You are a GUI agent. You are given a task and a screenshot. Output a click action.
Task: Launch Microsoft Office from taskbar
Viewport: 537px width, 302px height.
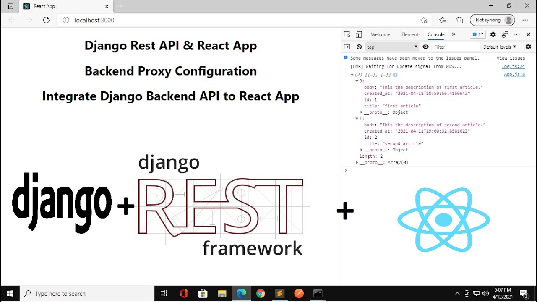[183, 294]
